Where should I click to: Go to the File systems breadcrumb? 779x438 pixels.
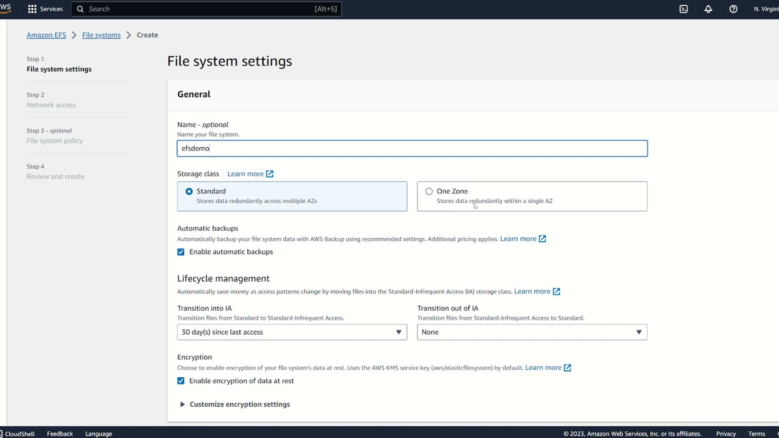(101, 35)
